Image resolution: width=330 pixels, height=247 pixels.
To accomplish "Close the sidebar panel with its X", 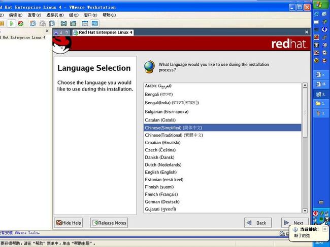I will click(47, 31).
